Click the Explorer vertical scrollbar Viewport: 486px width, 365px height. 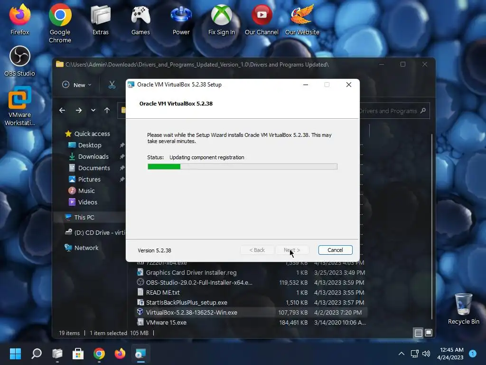click(432, 226)
